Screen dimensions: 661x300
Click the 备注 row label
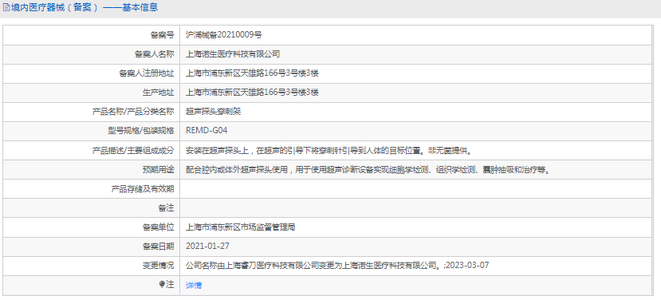tap(166, 208)
